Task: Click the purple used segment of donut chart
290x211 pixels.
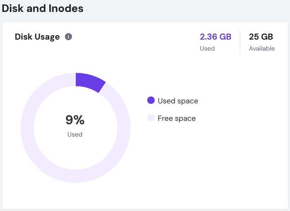Action: pos(90,81)
